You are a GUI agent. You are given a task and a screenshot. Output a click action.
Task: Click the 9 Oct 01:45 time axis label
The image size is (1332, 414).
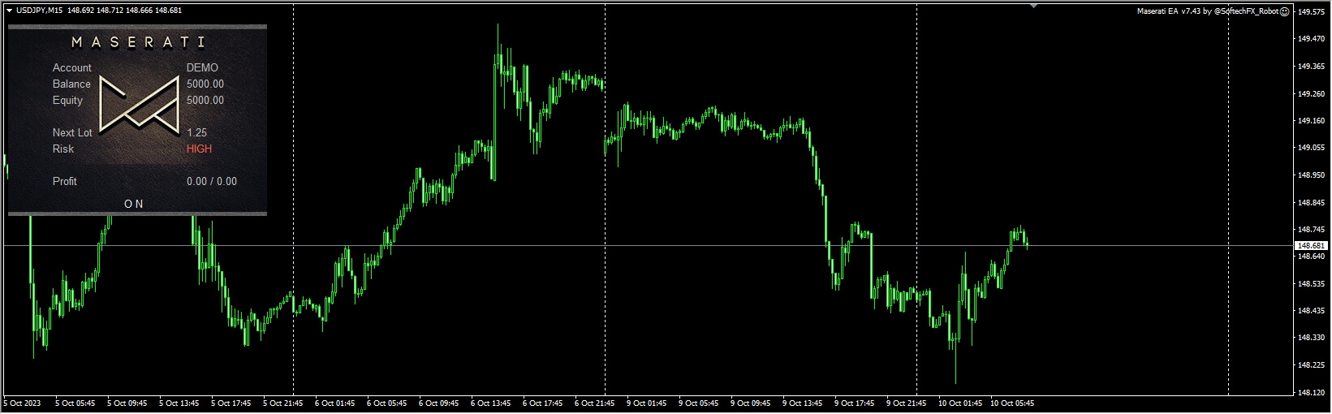pos(646,403)
